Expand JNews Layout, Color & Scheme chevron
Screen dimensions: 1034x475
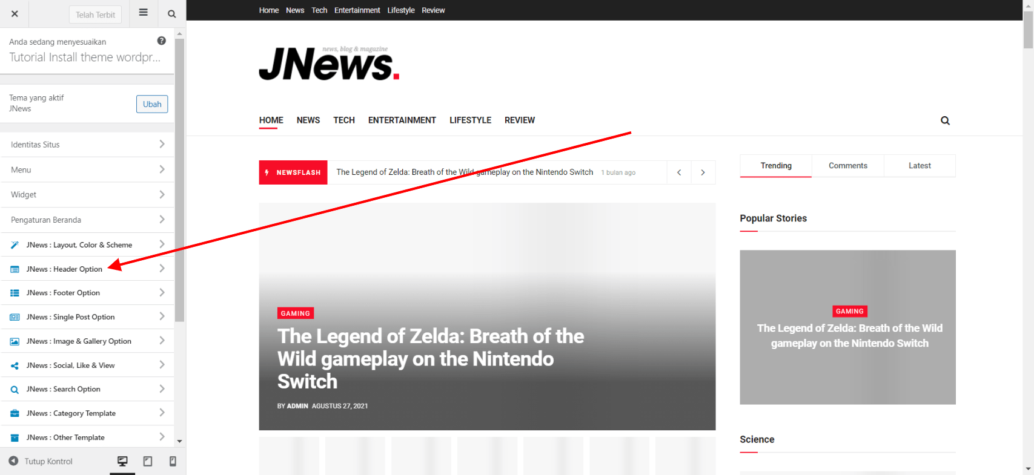point(162,244)
